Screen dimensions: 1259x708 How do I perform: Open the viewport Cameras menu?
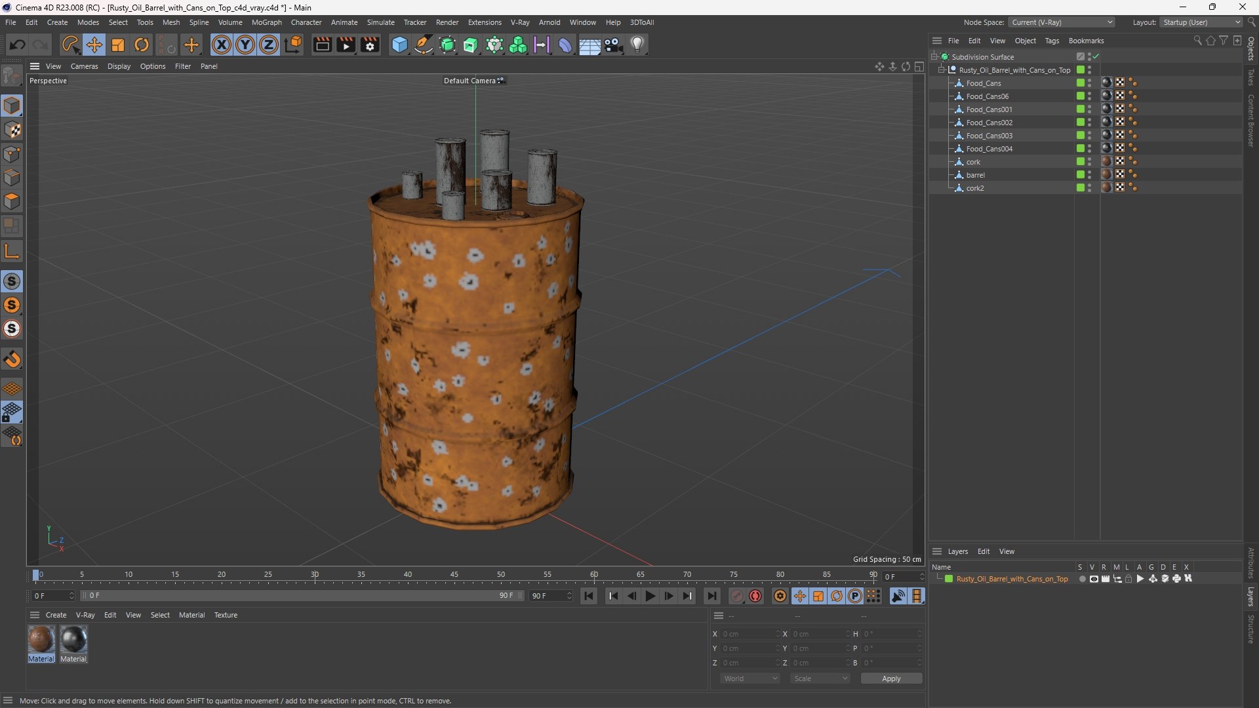pos(84,66)
